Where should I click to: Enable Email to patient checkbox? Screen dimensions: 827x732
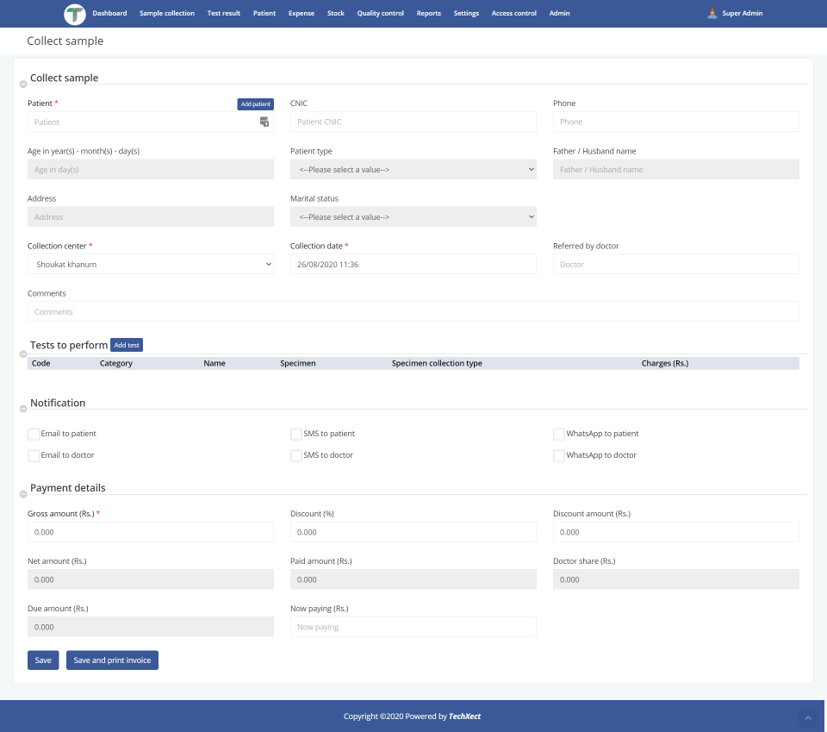[x=34, y=435]
